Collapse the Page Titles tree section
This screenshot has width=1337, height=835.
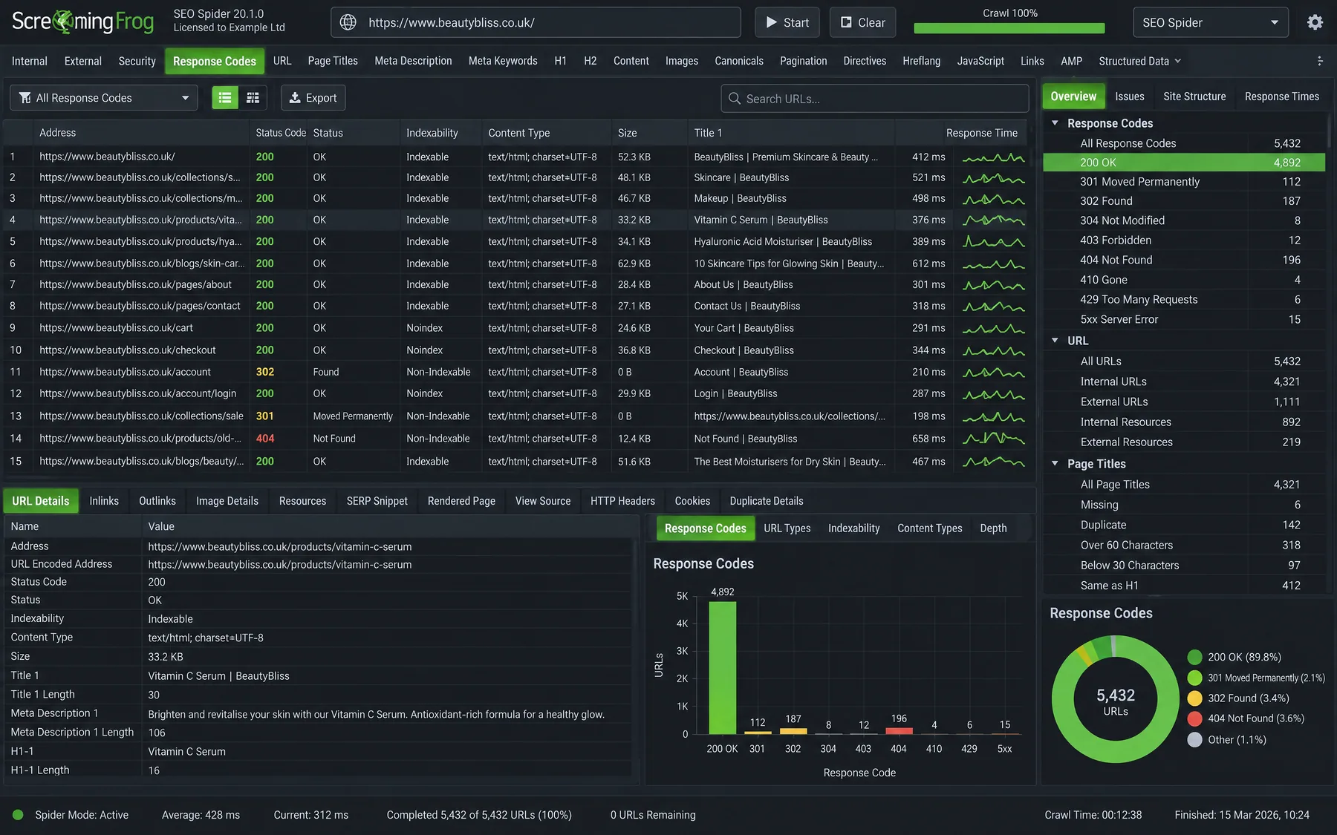coord(1055,464)
